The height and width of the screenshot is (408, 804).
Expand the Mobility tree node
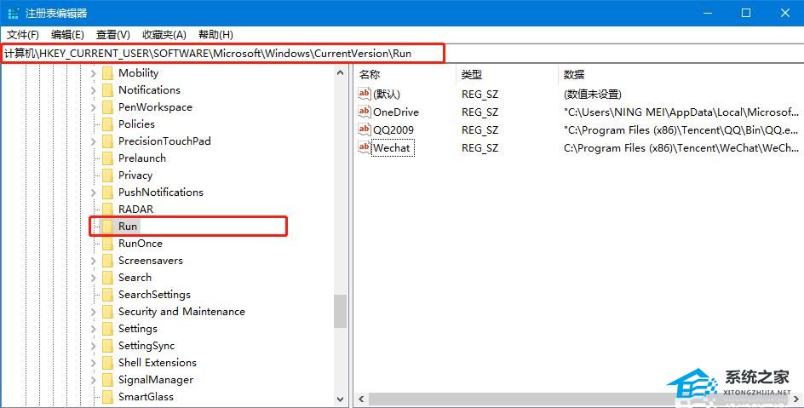(93, 73)
